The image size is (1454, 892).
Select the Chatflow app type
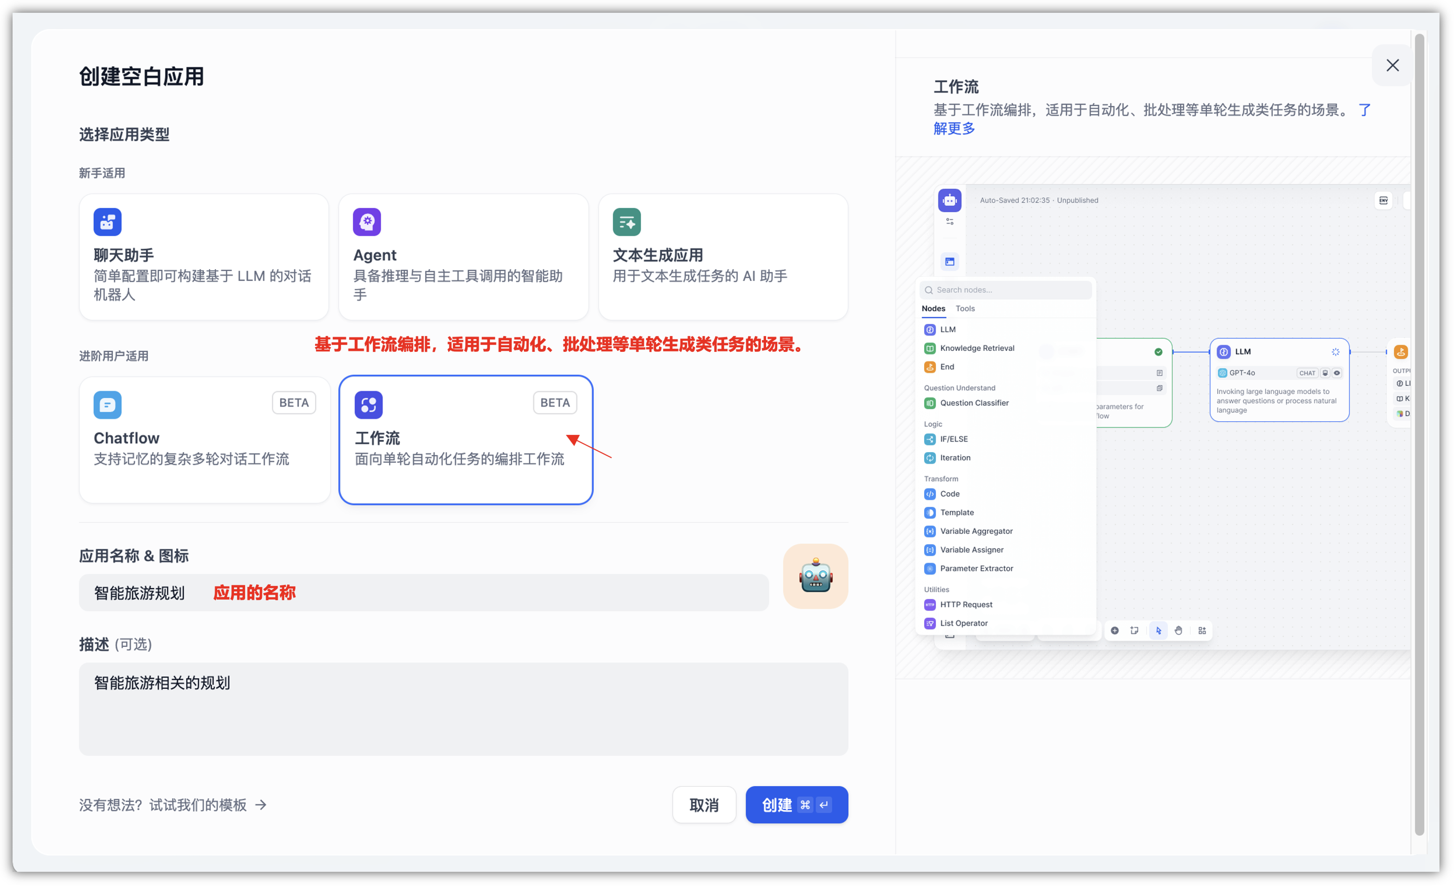pos(204,439)
